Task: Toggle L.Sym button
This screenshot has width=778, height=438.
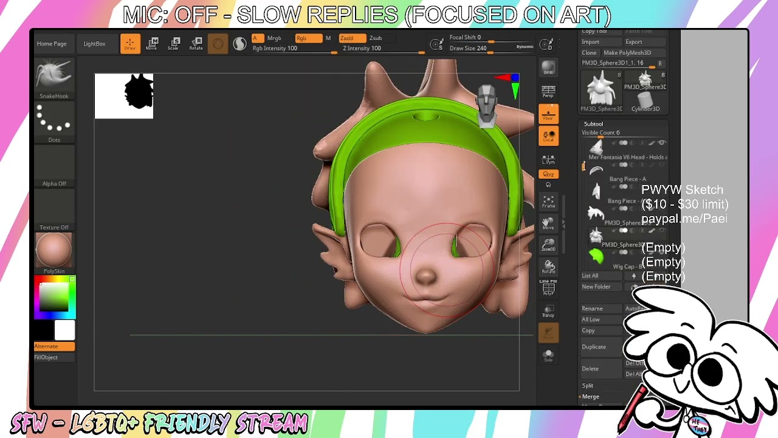Action: [x=548, y=158]
